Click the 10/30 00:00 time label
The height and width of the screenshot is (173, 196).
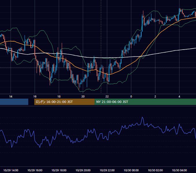point(131,170)
